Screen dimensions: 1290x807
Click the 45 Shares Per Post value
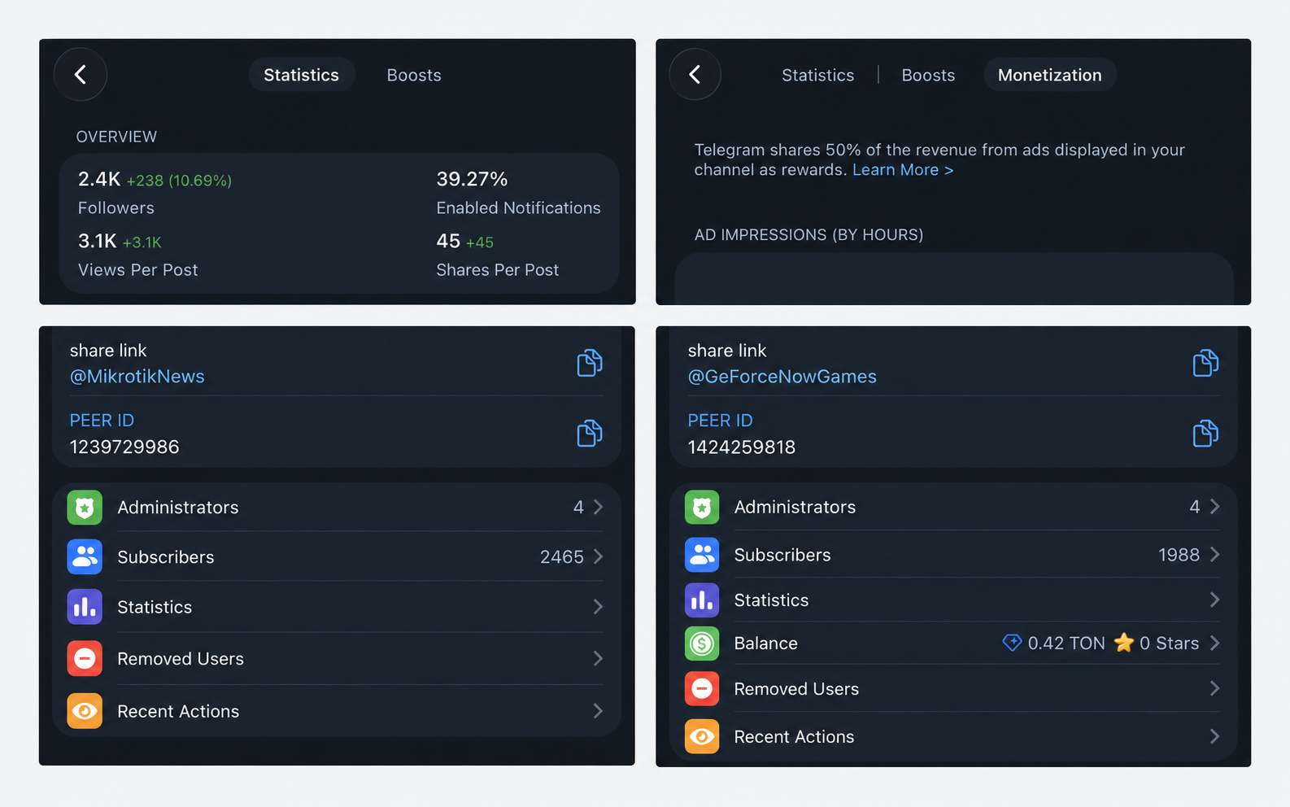[448, 241]
